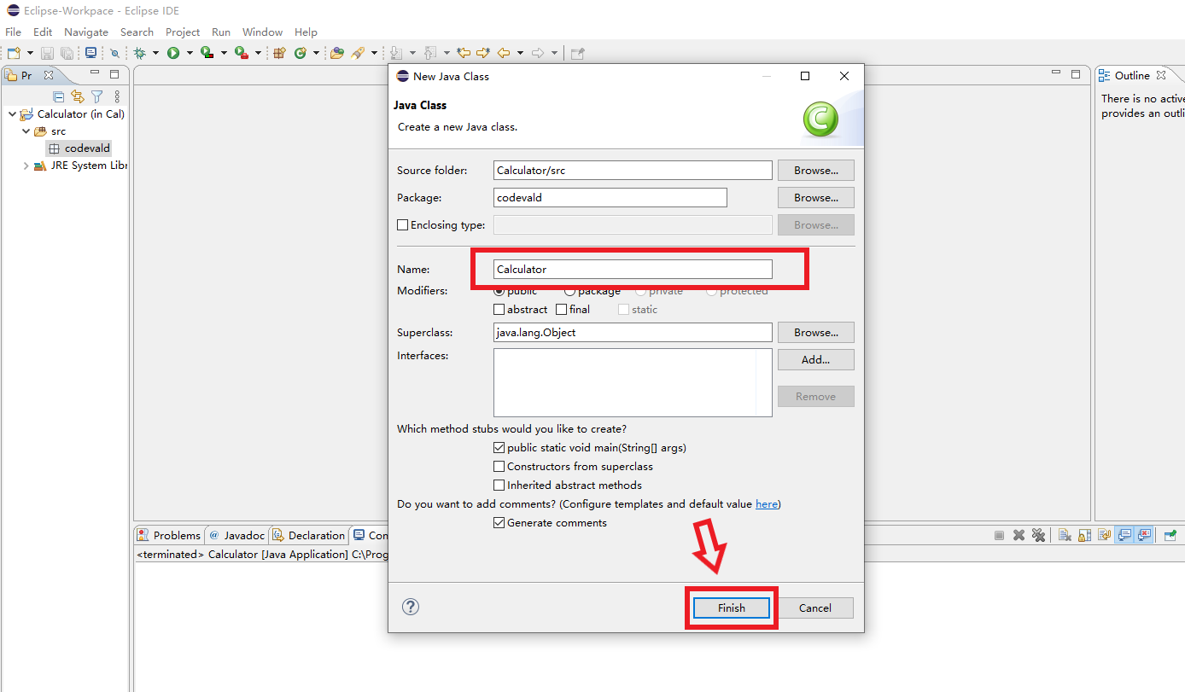Check the Enclosing type checkbox

click(403, 225)
